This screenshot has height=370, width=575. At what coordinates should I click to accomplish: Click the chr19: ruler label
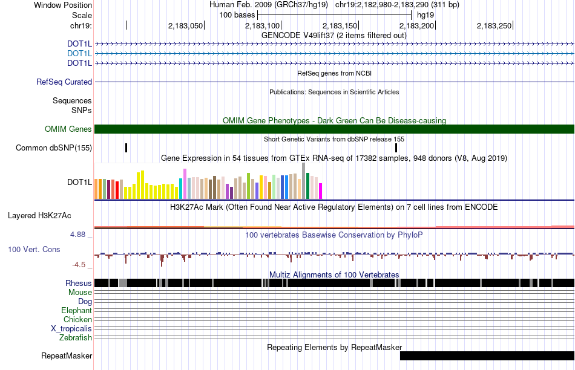(x=81, y=25)
